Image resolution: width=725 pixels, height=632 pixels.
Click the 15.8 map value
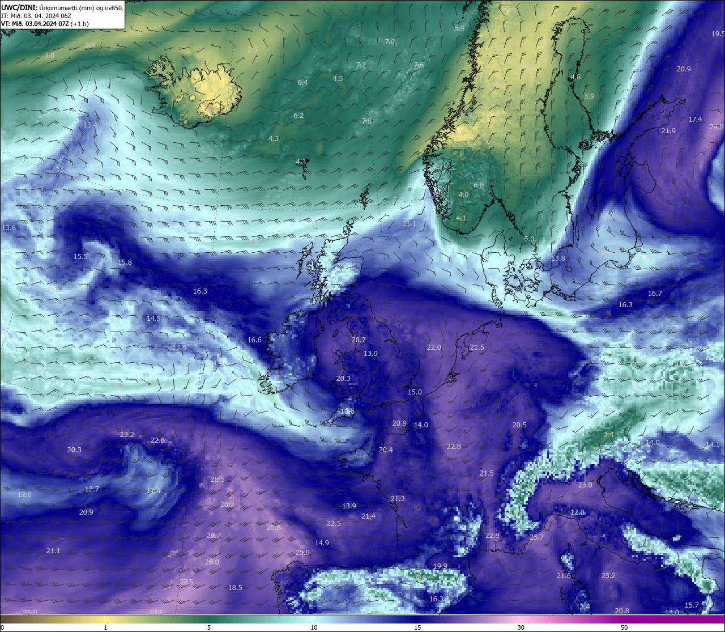coord(125,262)
